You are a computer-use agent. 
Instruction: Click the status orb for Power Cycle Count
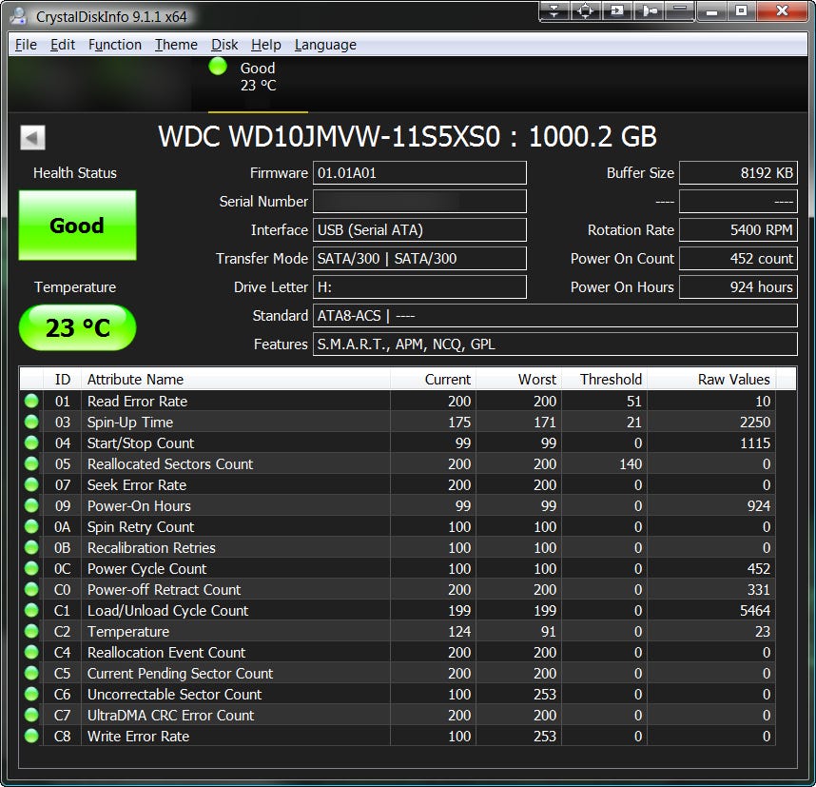[x=31, y=568]
